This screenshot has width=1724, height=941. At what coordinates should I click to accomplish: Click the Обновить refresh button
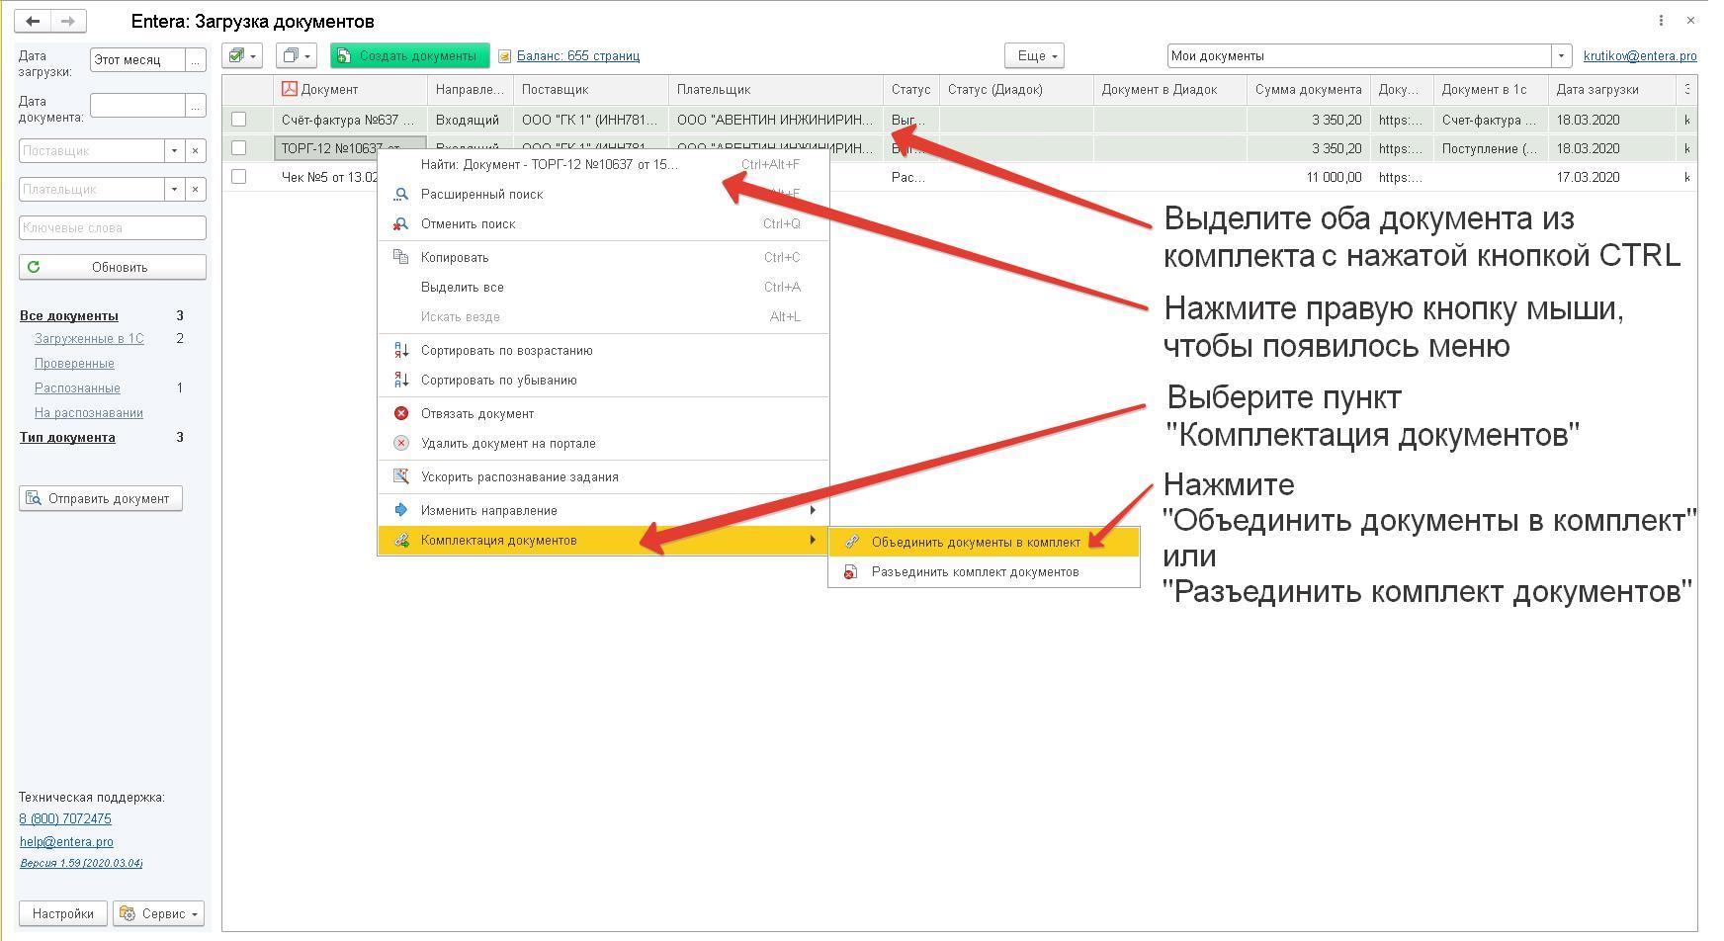[x=113, y=267]
